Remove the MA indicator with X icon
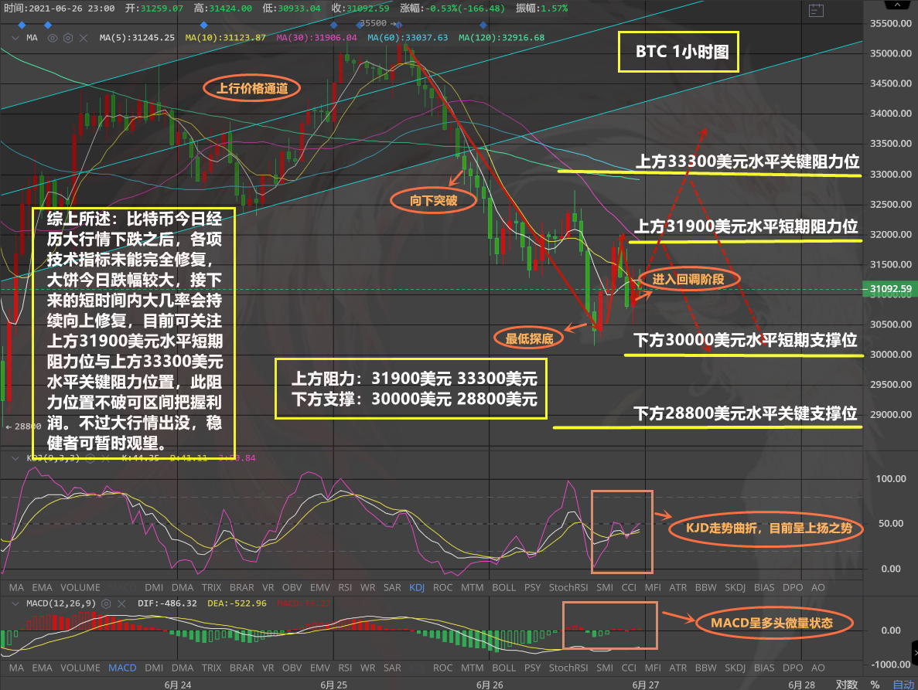 [x=84, y=38]
